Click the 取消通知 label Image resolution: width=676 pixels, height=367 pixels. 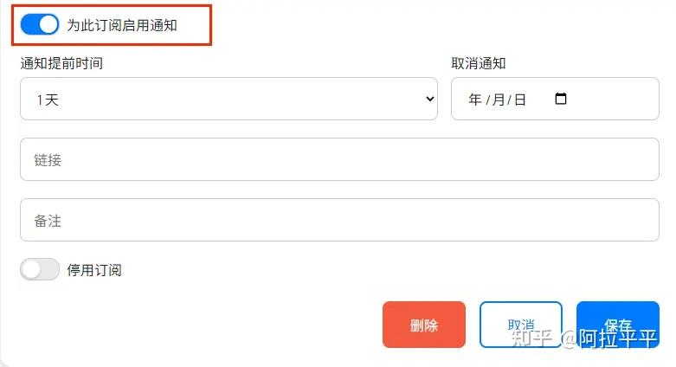click(478, 63)
